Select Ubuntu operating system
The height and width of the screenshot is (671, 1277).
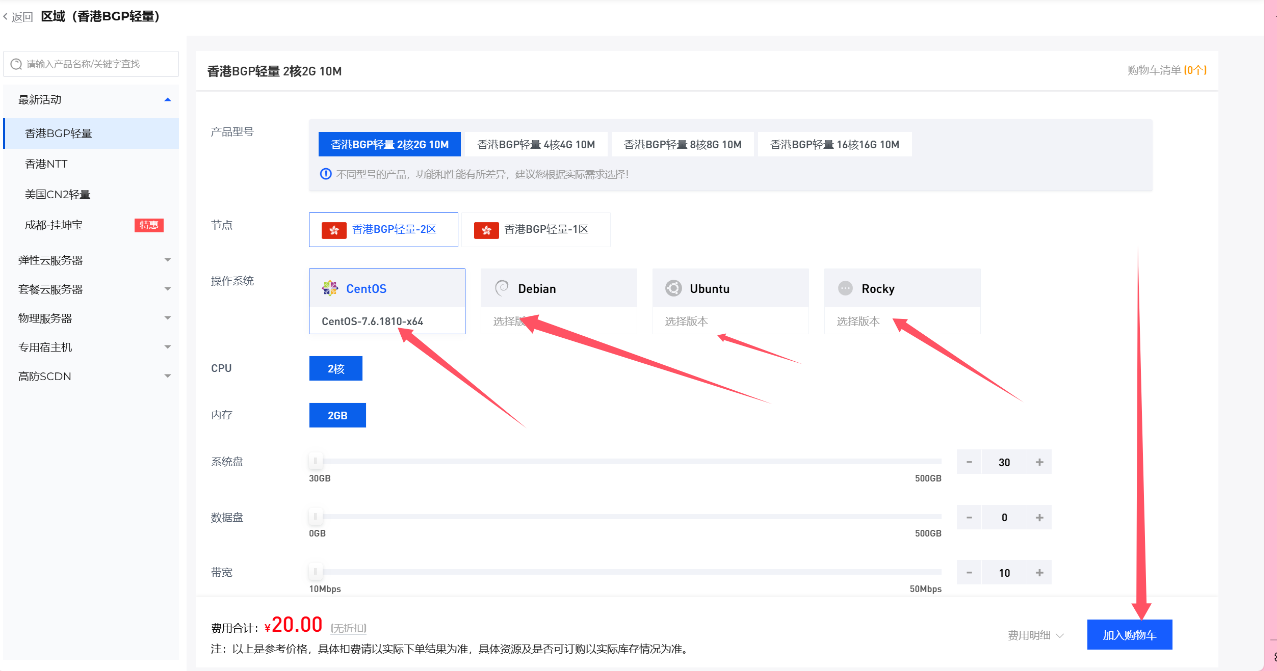(x=731, y=288)
